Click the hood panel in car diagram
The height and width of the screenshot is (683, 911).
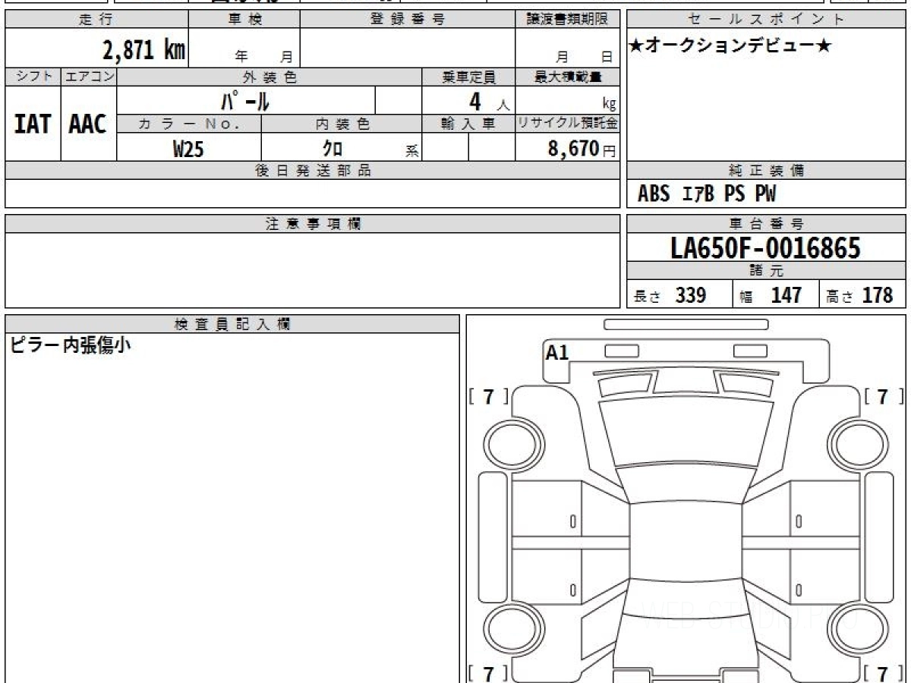(x=686, y=430)
